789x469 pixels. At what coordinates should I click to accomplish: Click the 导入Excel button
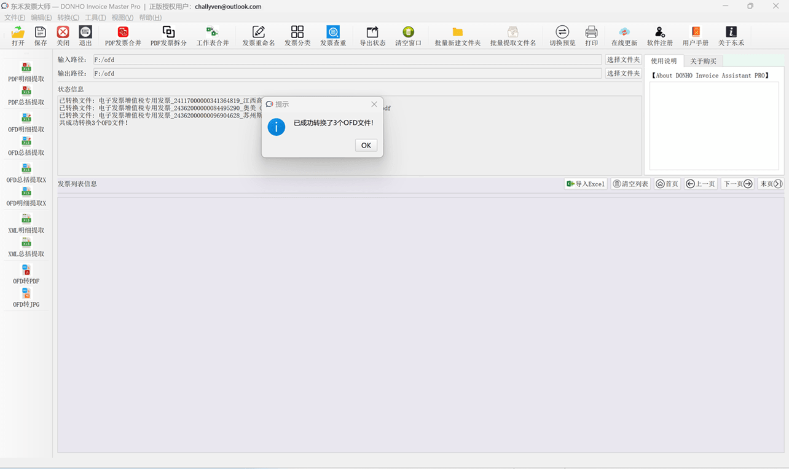click(586, 184)
